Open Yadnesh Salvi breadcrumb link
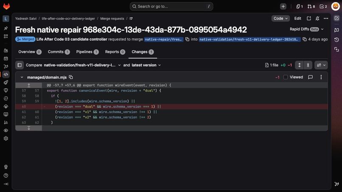The image size is (342, 192). tap(26, 19)
